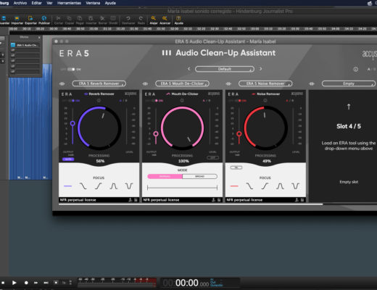Toggle Mouth De-Clicker ON switch
This screenshot has height=290, width=377.
[156, 101]
